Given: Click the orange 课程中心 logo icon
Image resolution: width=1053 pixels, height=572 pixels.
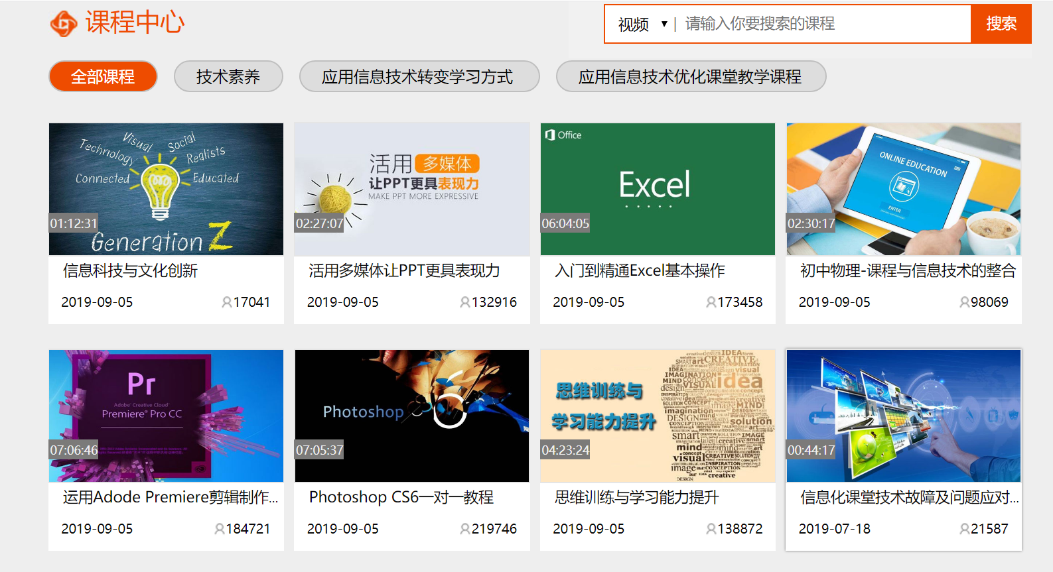Looking at the screenshot, I should [x=64, y=23].
